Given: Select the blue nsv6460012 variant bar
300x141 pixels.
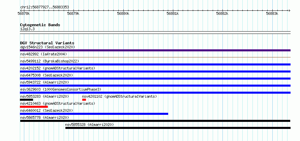Looking at the screenshot, I should click(94, 114).
